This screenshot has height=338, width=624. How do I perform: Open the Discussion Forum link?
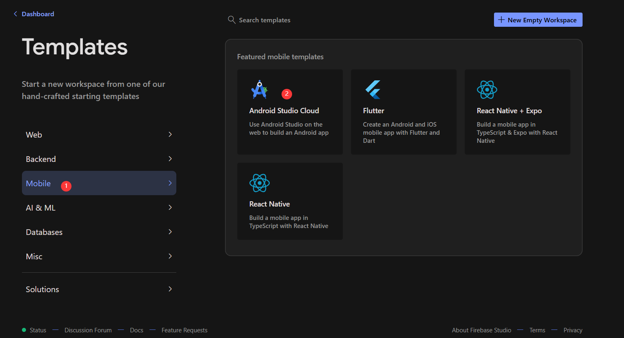point(88,330)
